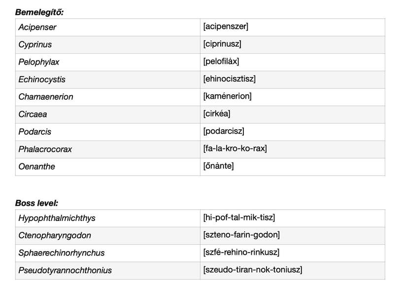Viewport: 400px width, 296px height.
Task: Click the [fa-la-kro-ko-rax] pronunciation
Action: pos(235,148)
